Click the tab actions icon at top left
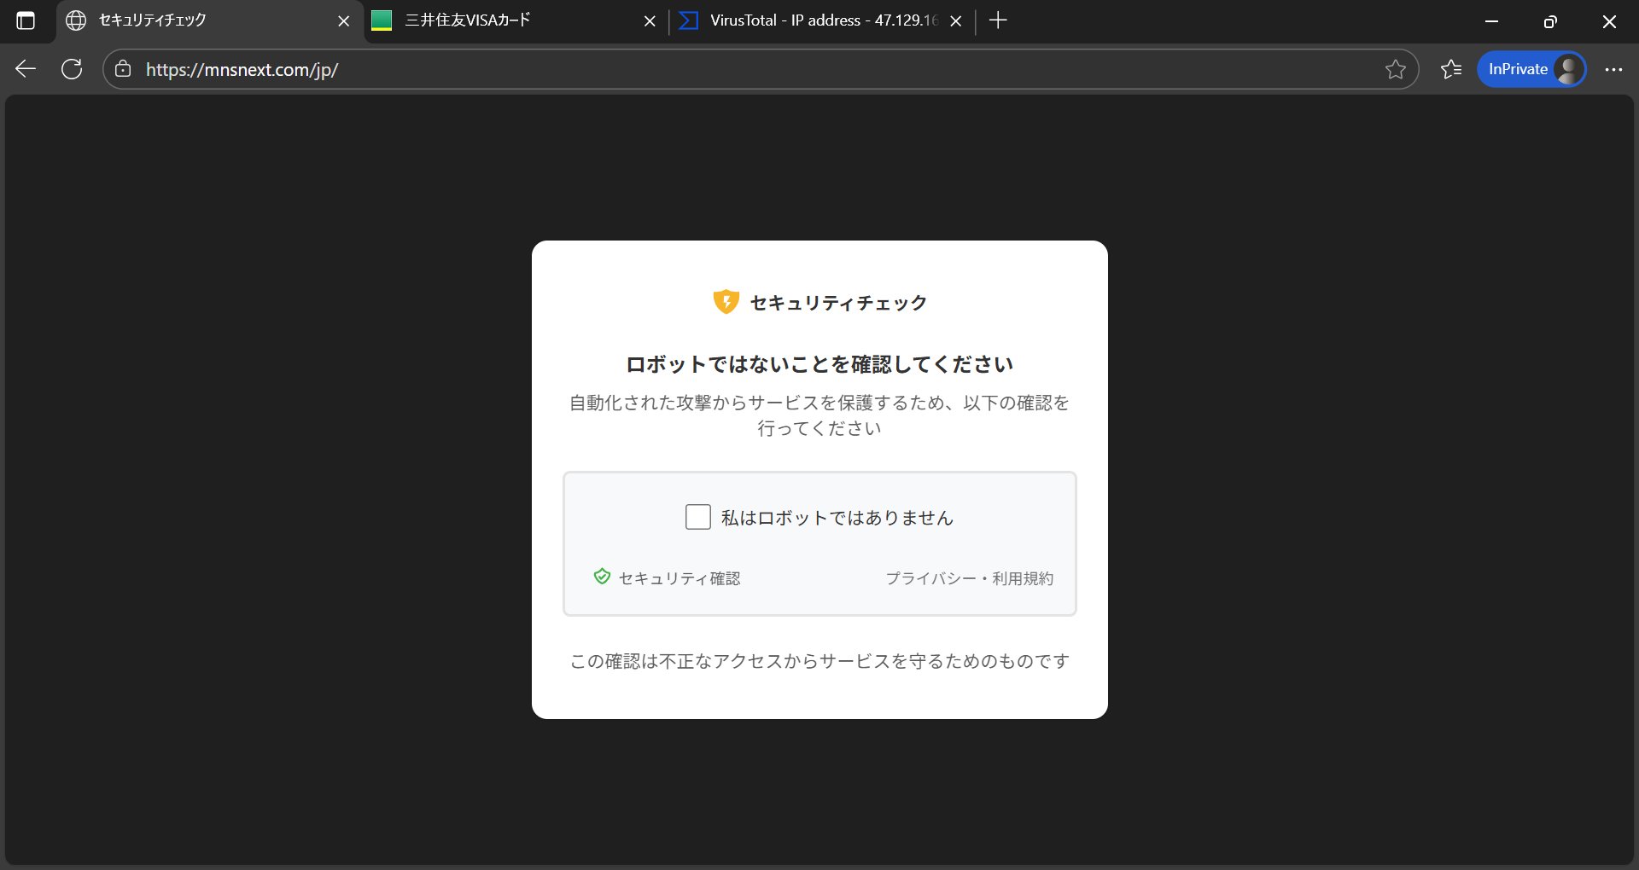Viewport: 1639px width, 870px height. pos(26,21)
